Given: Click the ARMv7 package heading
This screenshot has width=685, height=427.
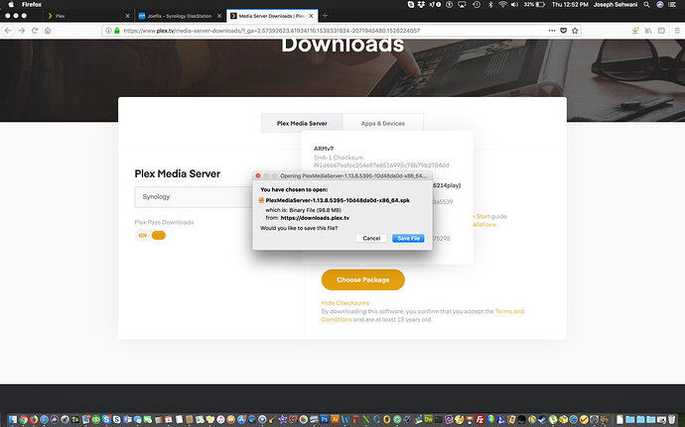Looking at the screenshot, I should [324, 149].
